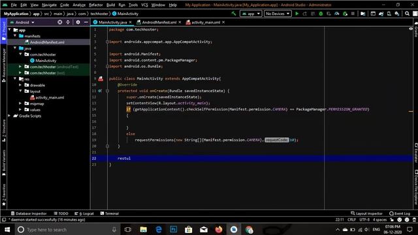This screenshot has height=235, width=418.
Task: Open Photoshop from the taskbar
Action: click(174, 229)
